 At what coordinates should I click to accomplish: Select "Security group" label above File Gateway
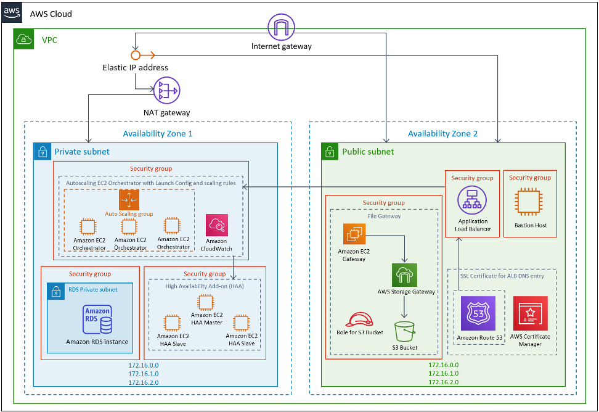[383, 202]
